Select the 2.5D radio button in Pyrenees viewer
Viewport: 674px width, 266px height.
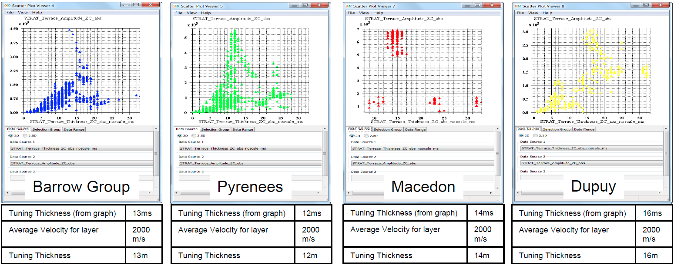pos(194,135)
